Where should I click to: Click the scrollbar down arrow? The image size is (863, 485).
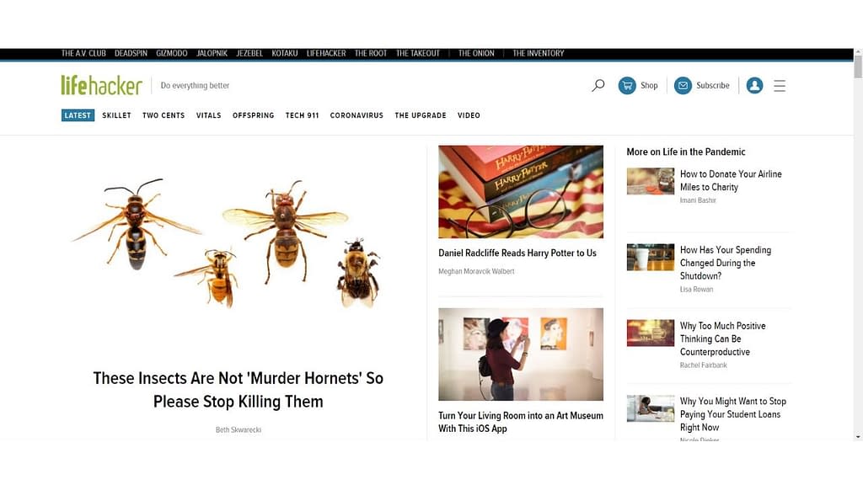pos(858,437)
